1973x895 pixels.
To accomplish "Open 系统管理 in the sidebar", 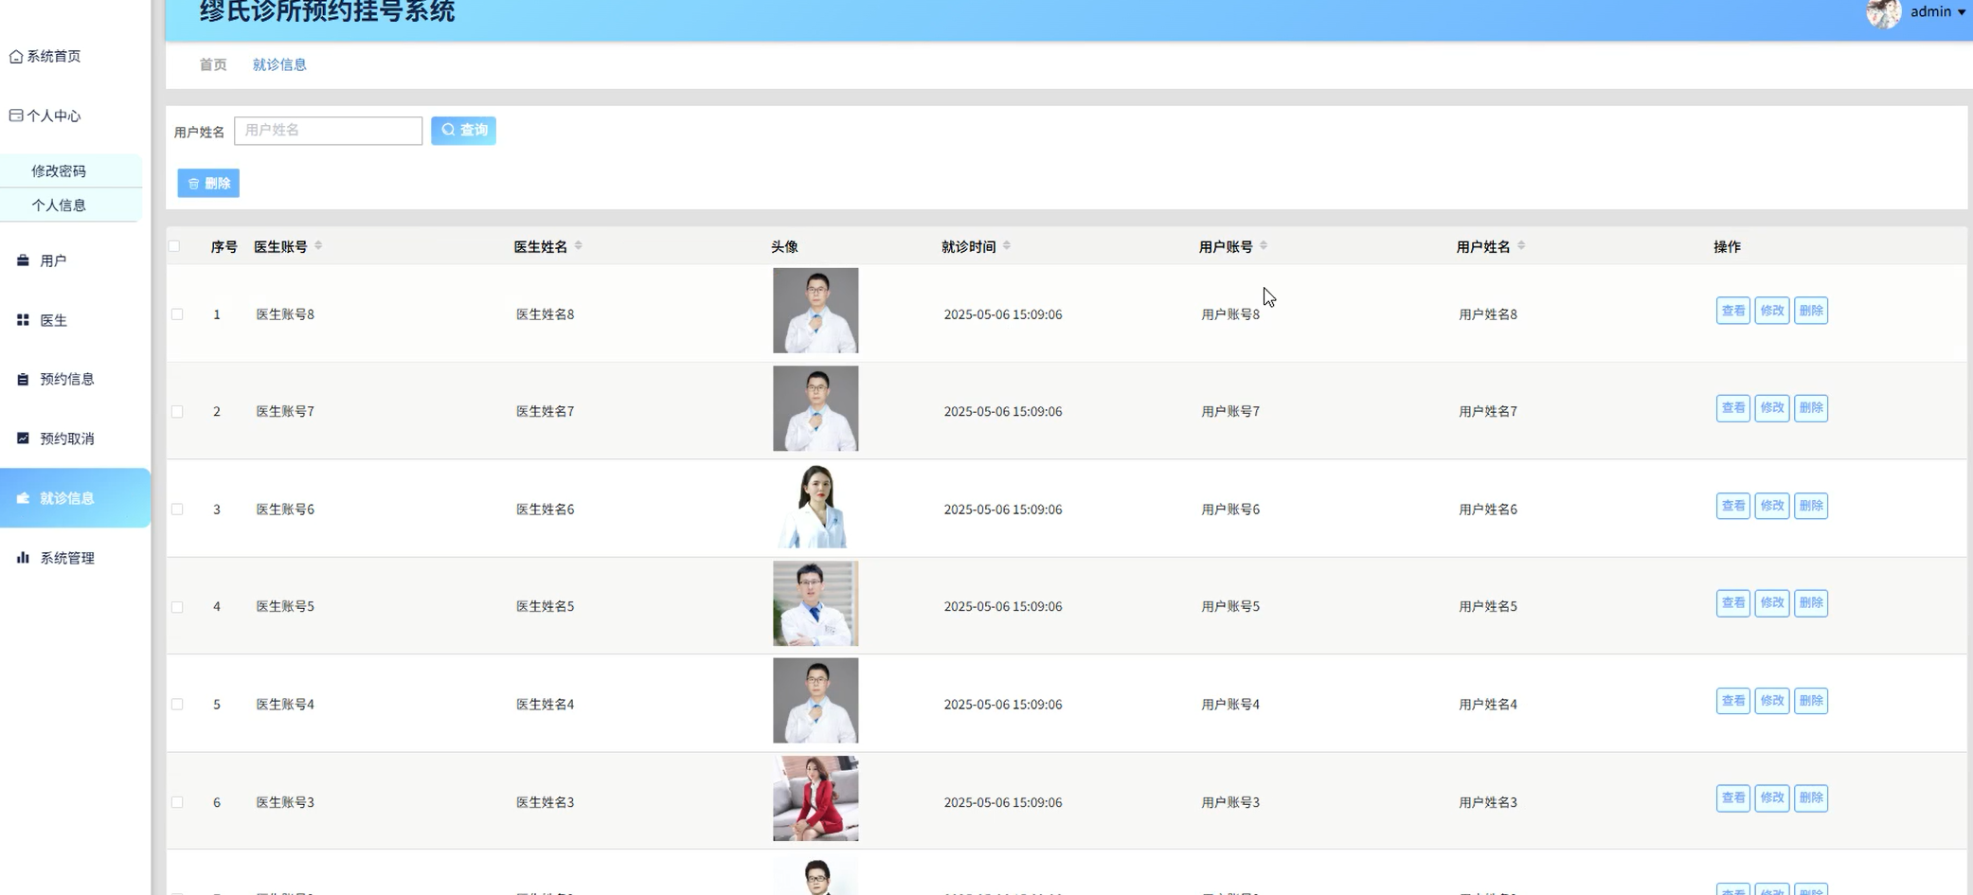I will point(66,558).
